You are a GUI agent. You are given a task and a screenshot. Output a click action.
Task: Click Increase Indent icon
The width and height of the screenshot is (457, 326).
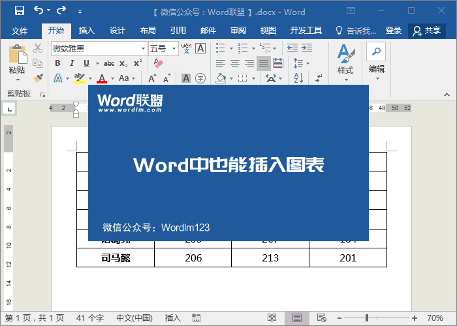[x=307, y=48]
